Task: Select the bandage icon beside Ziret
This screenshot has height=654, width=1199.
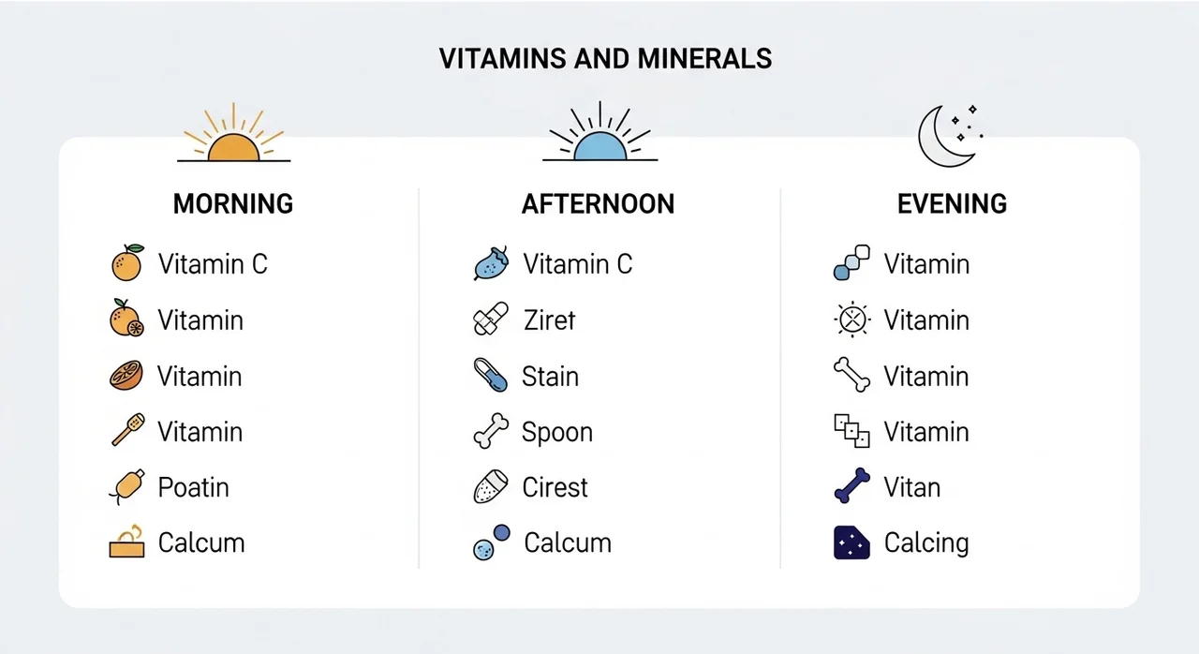Action: pyautogui.click(x=491, y=320)
